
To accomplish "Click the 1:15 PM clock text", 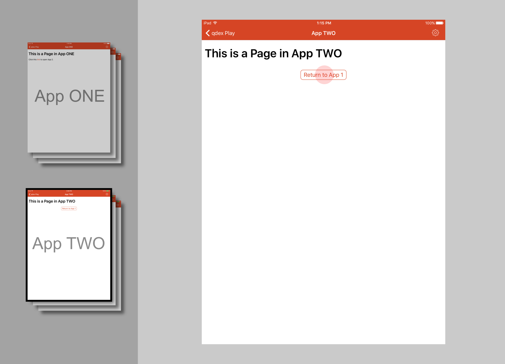I will [324, 23].
